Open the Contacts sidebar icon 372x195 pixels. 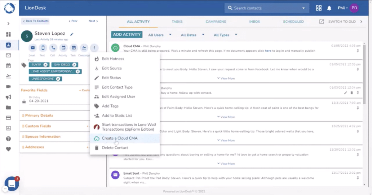coord(8,45)
